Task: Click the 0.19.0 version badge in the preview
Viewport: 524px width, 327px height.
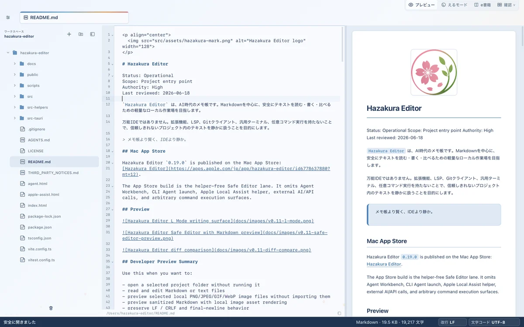Action: (x=410, y=257)
